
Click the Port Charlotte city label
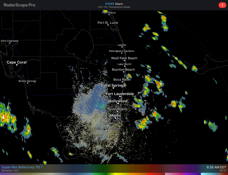(x=10, y=41)
